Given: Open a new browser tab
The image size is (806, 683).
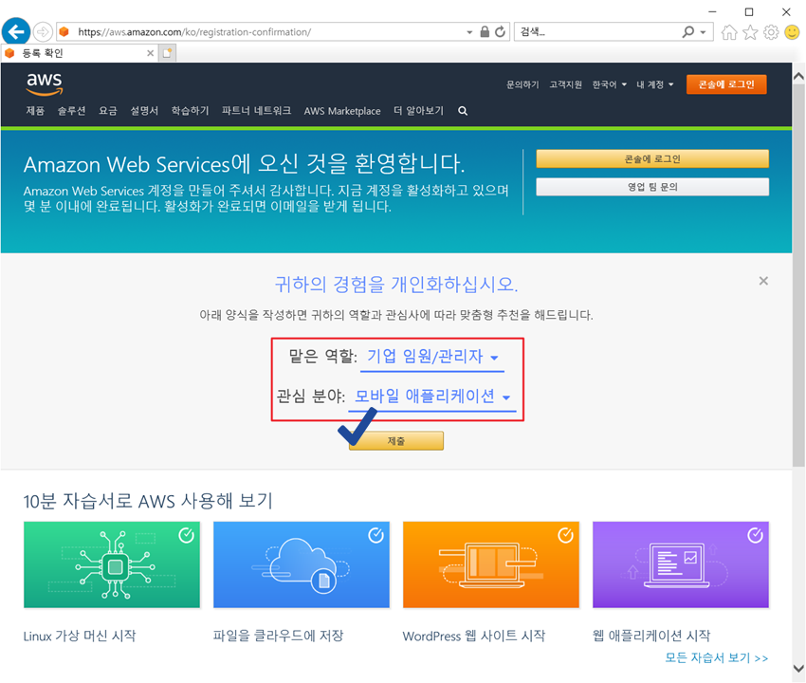Looking at the screenshot, I should pos(167,53).
